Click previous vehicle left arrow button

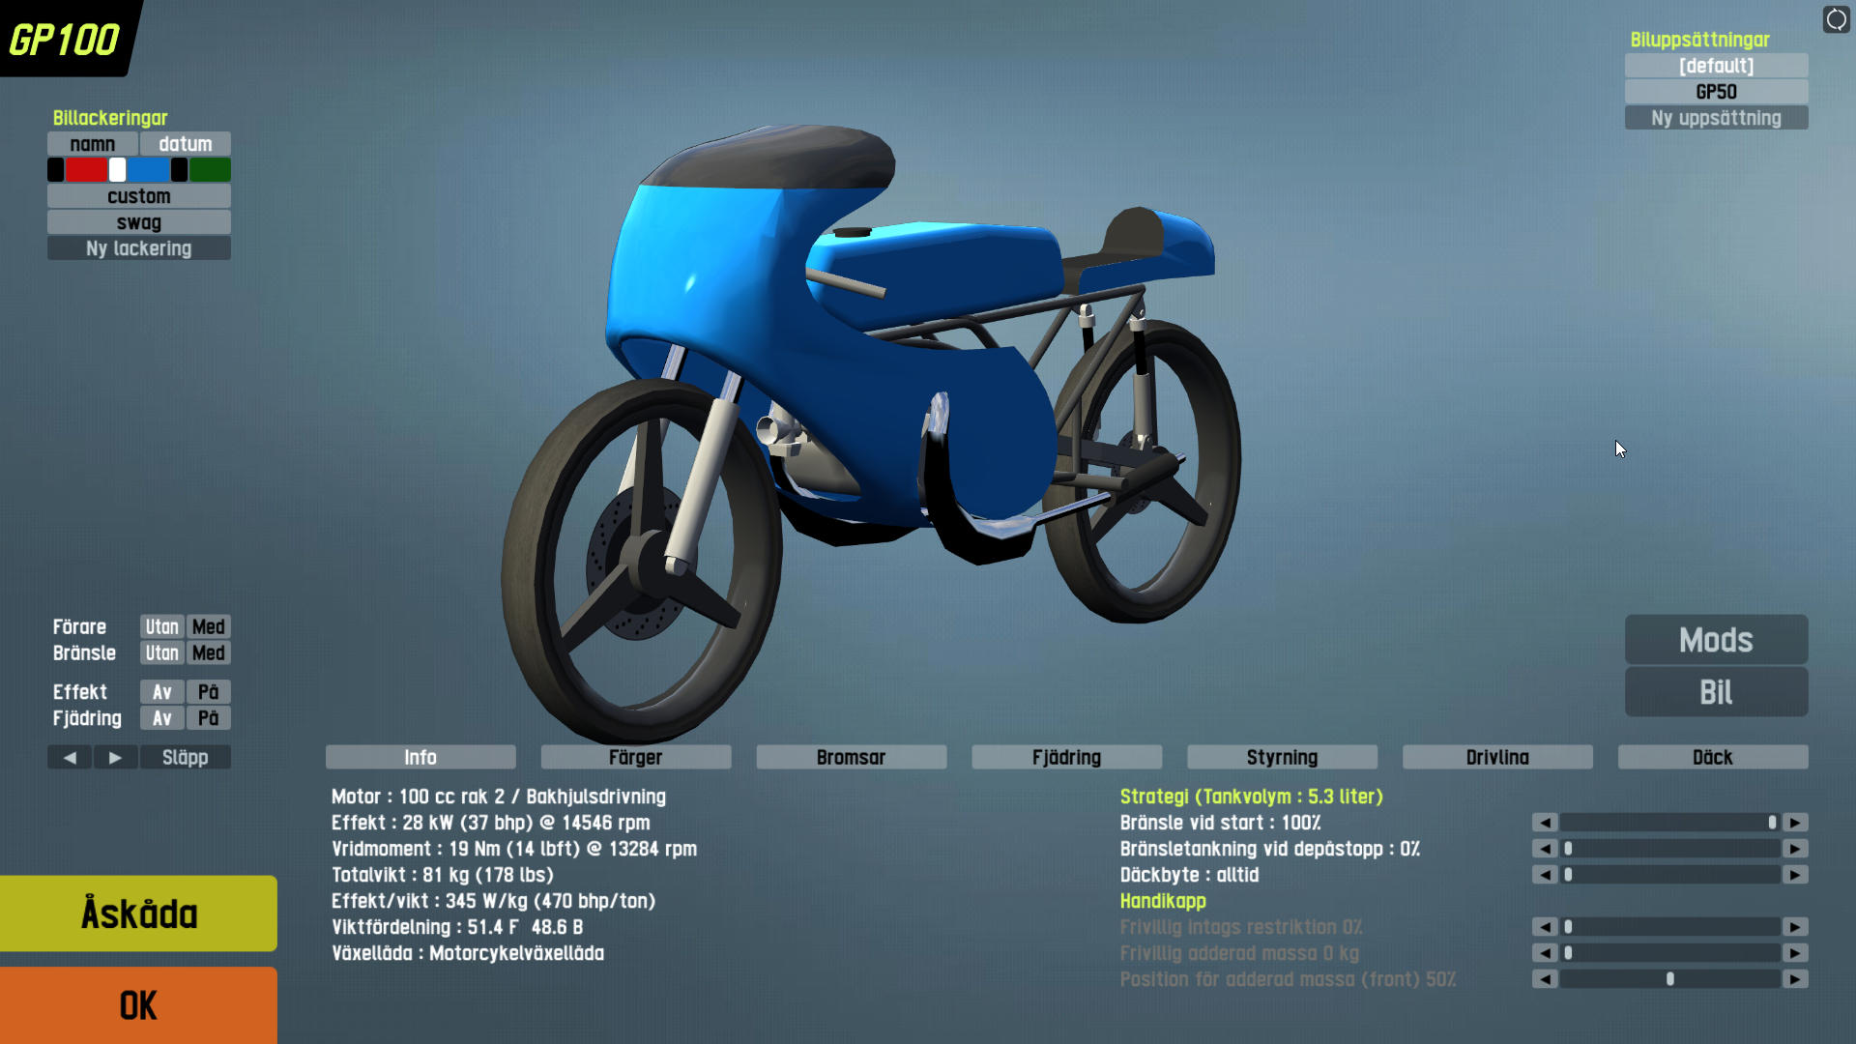[x=70, y=758]
